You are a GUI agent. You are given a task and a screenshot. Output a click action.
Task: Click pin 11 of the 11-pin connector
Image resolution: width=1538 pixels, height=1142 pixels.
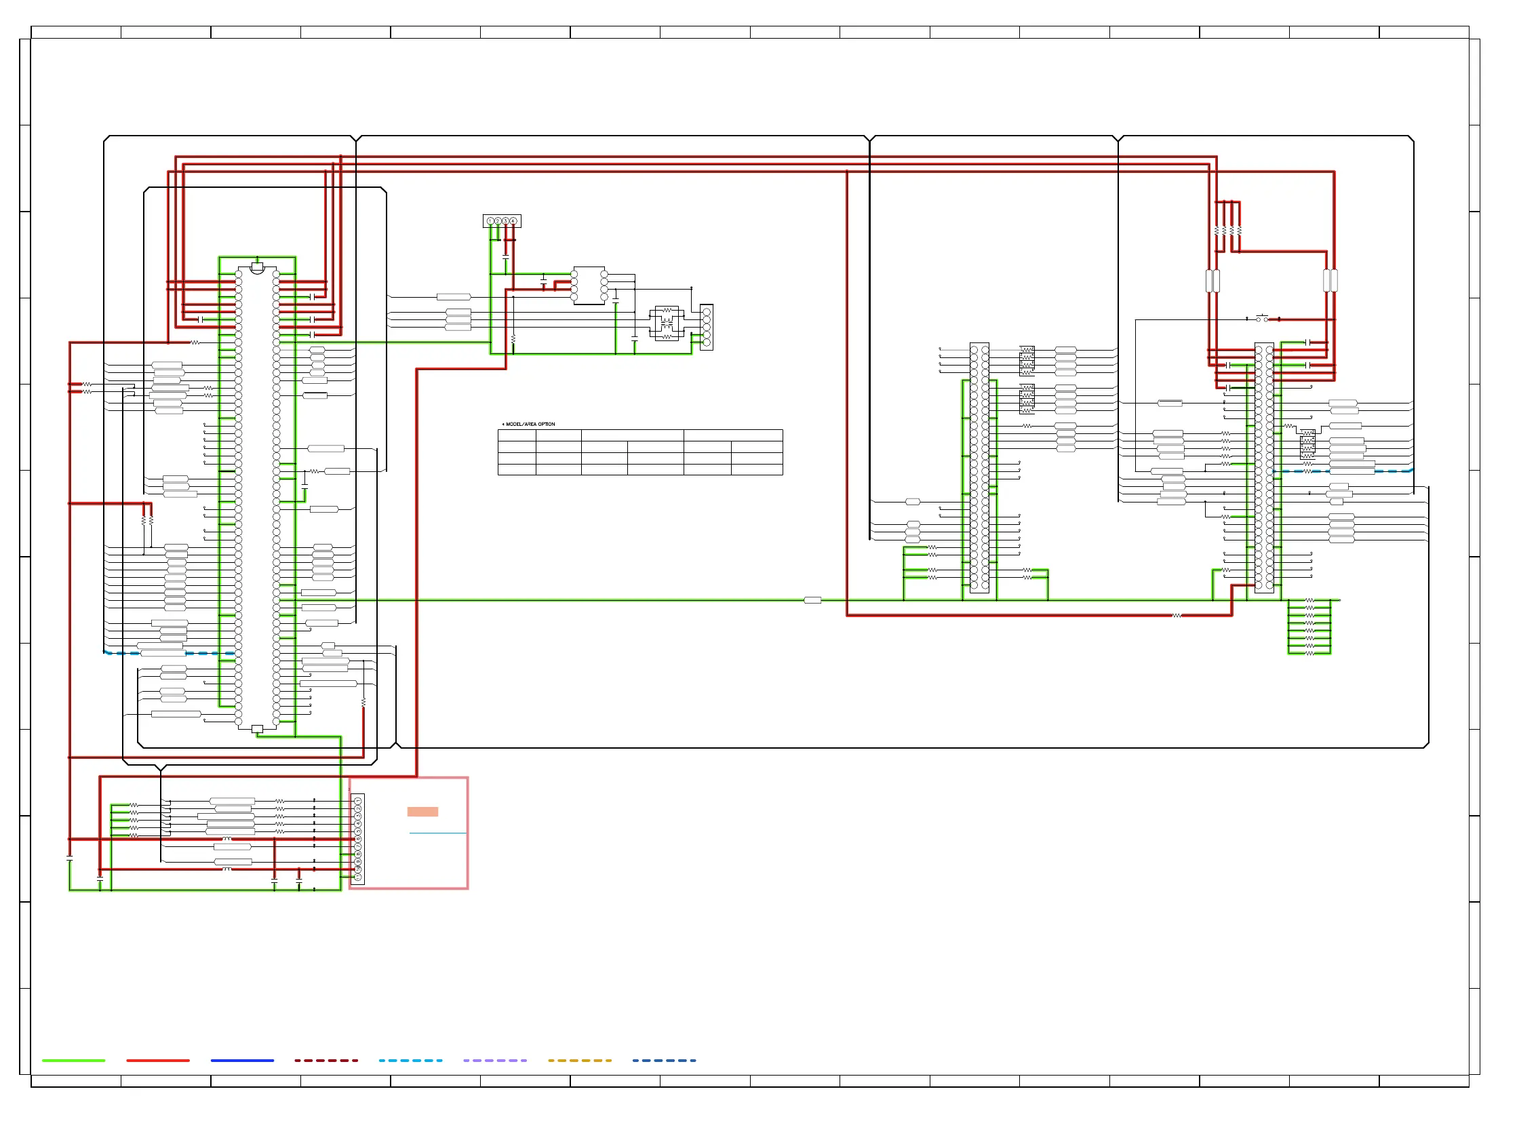click(358, 878)
